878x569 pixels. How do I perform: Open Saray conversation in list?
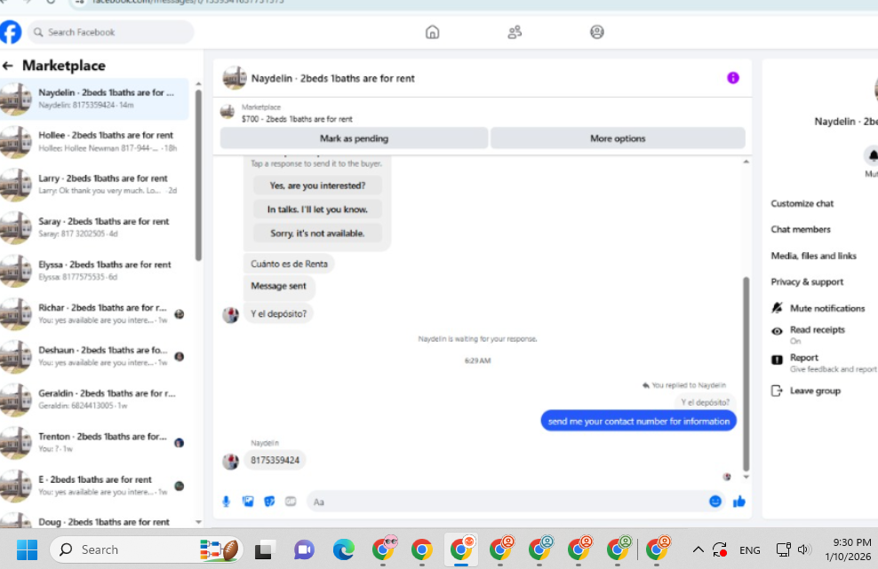(94, 228)
